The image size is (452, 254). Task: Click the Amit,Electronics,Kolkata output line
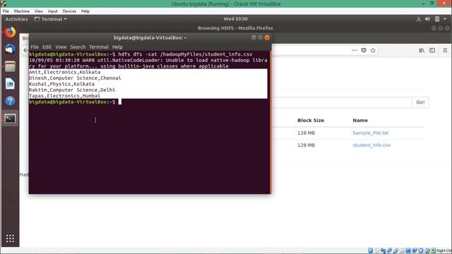click(x=64, y=72)
